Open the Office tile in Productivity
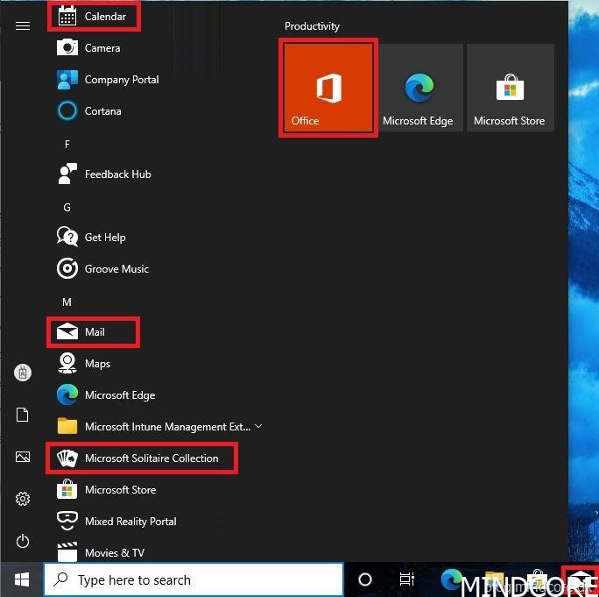Image resolution: width=599 pixels, height=597 pixels. [328, 88]
